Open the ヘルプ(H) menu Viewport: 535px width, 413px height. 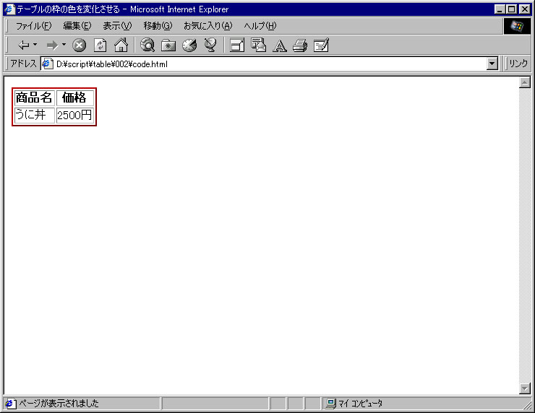pyautogui.click(x=260, y=26)
